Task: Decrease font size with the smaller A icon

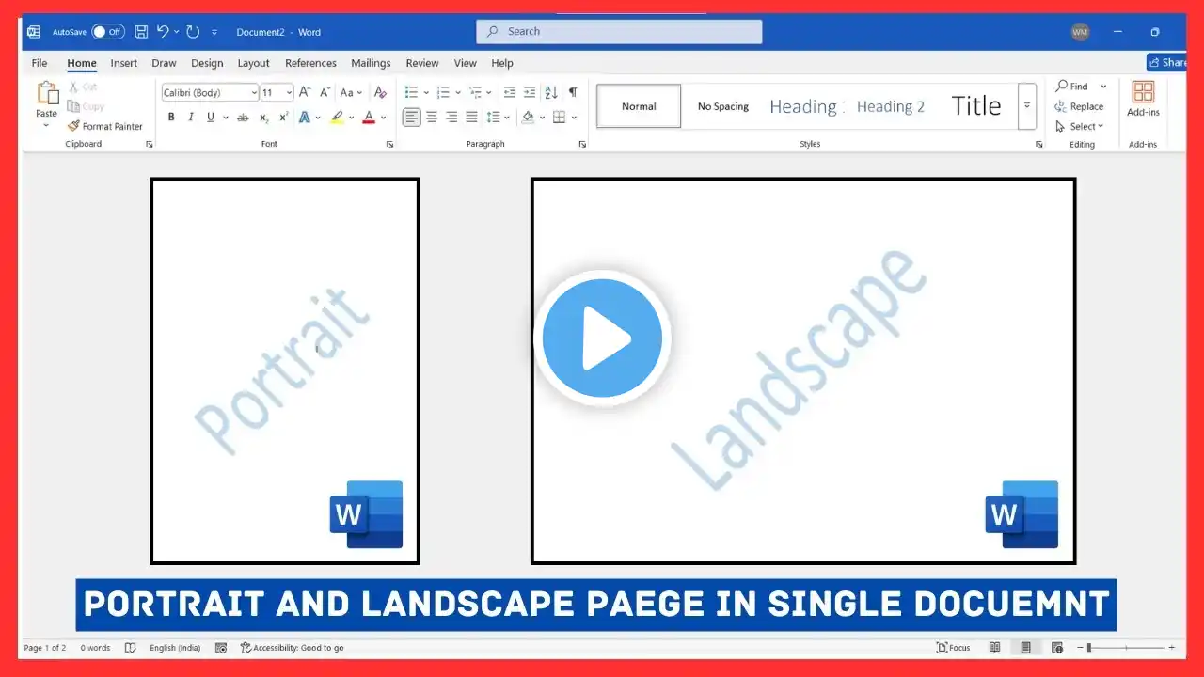Action: 325,92
